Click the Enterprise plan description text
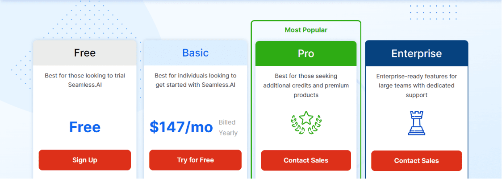Viewport: 502px width, 179px height. 417,85
